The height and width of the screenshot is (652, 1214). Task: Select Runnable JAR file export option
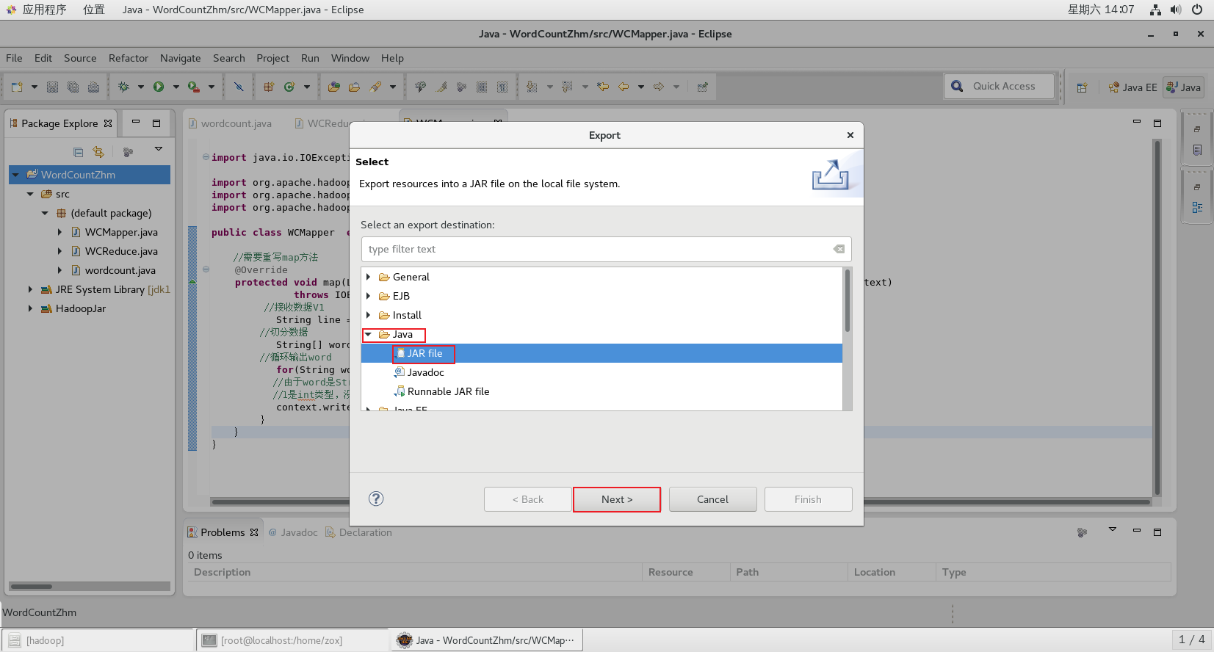click(441, 391)
